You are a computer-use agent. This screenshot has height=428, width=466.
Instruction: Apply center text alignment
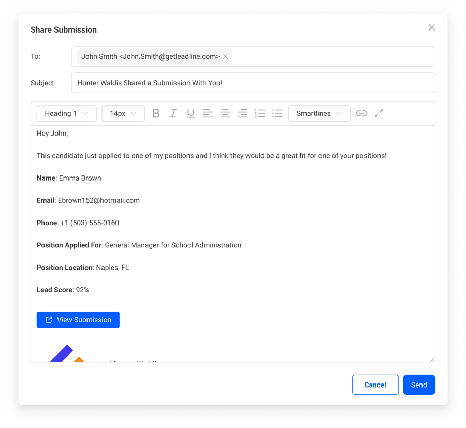tap(225, 113)
